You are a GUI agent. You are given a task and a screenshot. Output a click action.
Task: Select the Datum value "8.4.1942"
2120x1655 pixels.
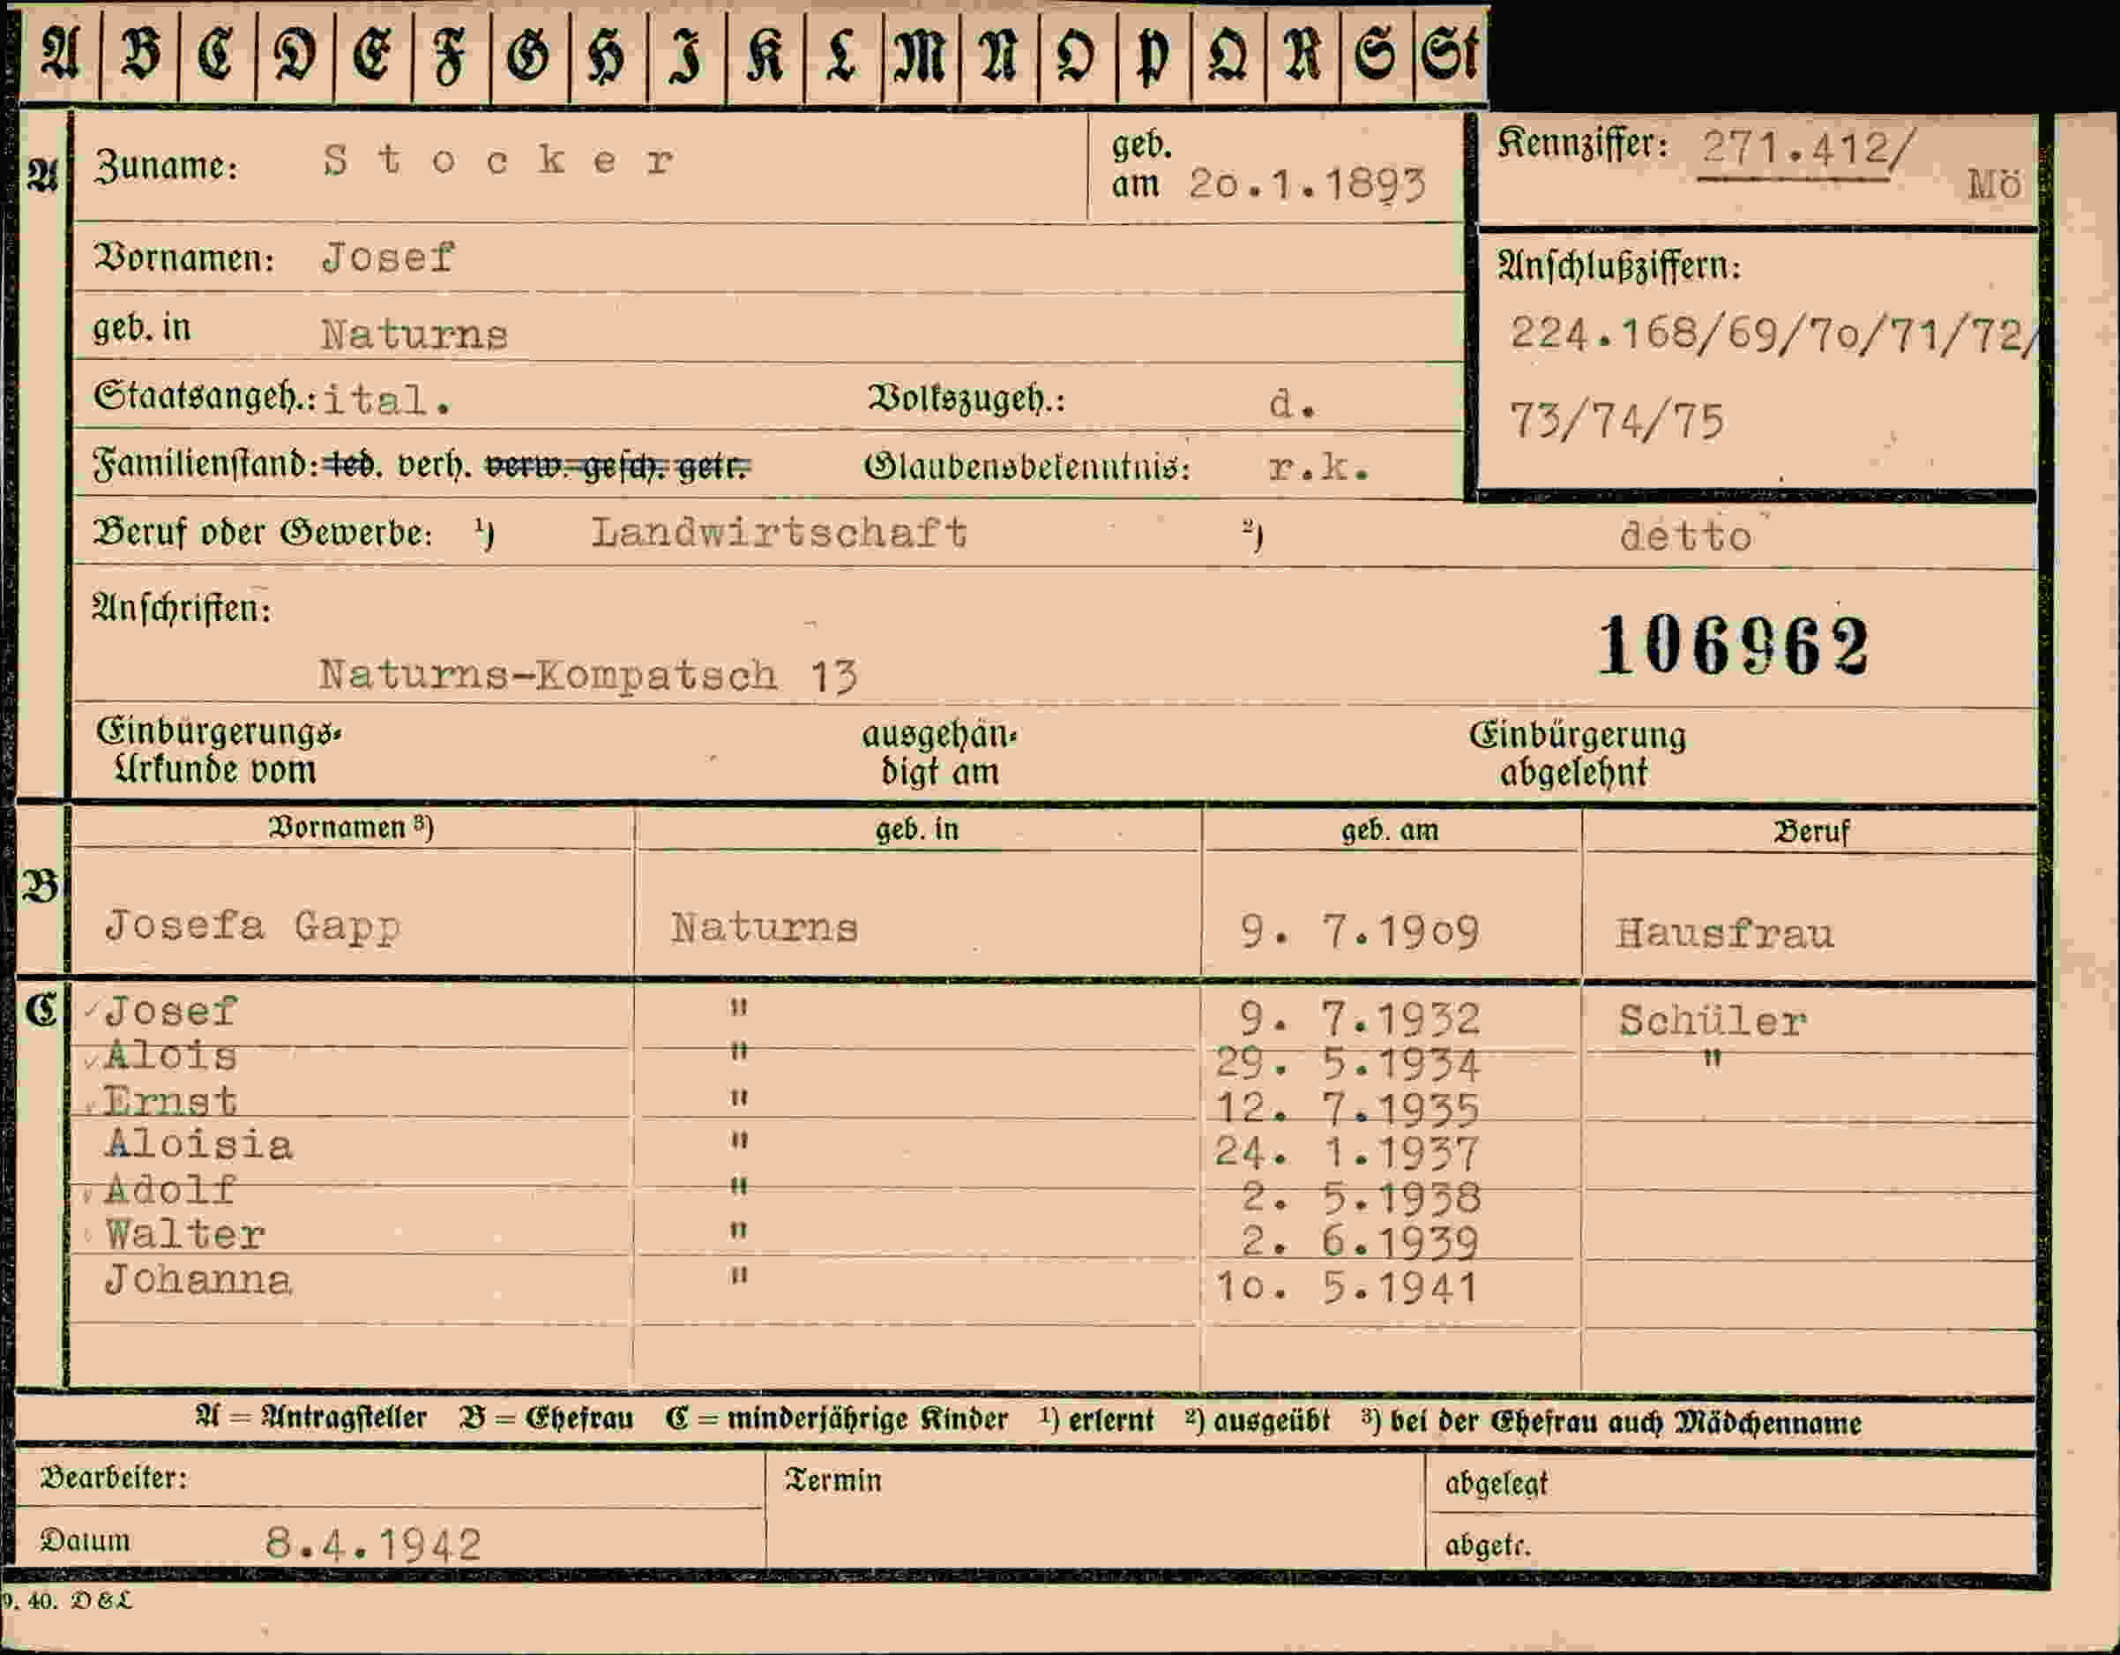[374, 1544]
